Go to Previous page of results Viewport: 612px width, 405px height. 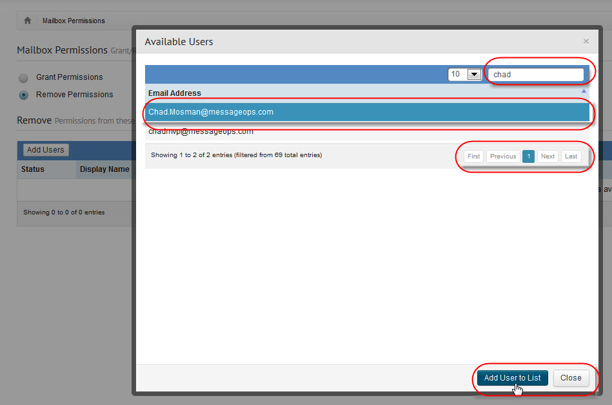(503, 156)
